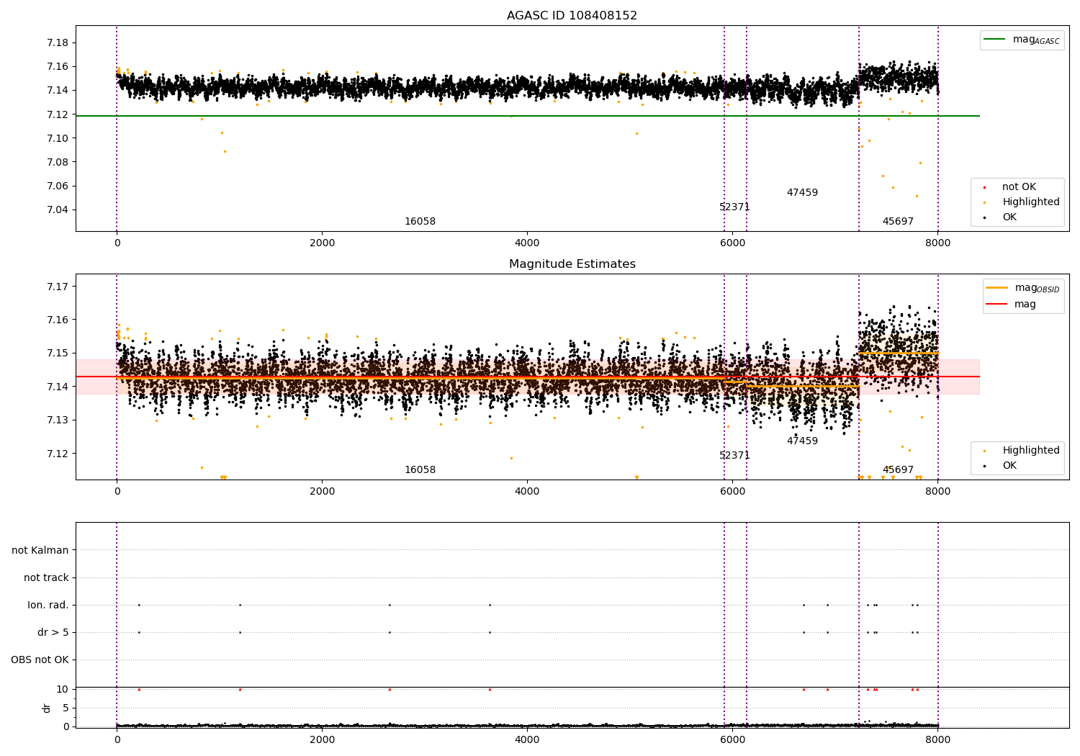
Task: Click the 7.10 y-axis tick label
Action: [57, 138]
